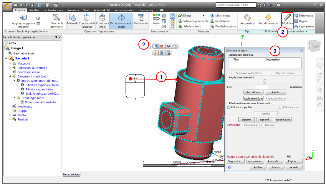Viewport: 326px width, 187px height.
Task: Click Seleziona precedente
Action: [x=193, y=21]
